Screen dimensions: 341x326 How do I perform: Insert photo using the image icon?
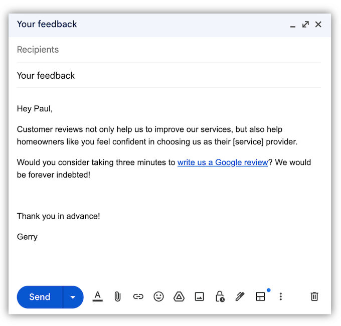[x=199, y=296]
